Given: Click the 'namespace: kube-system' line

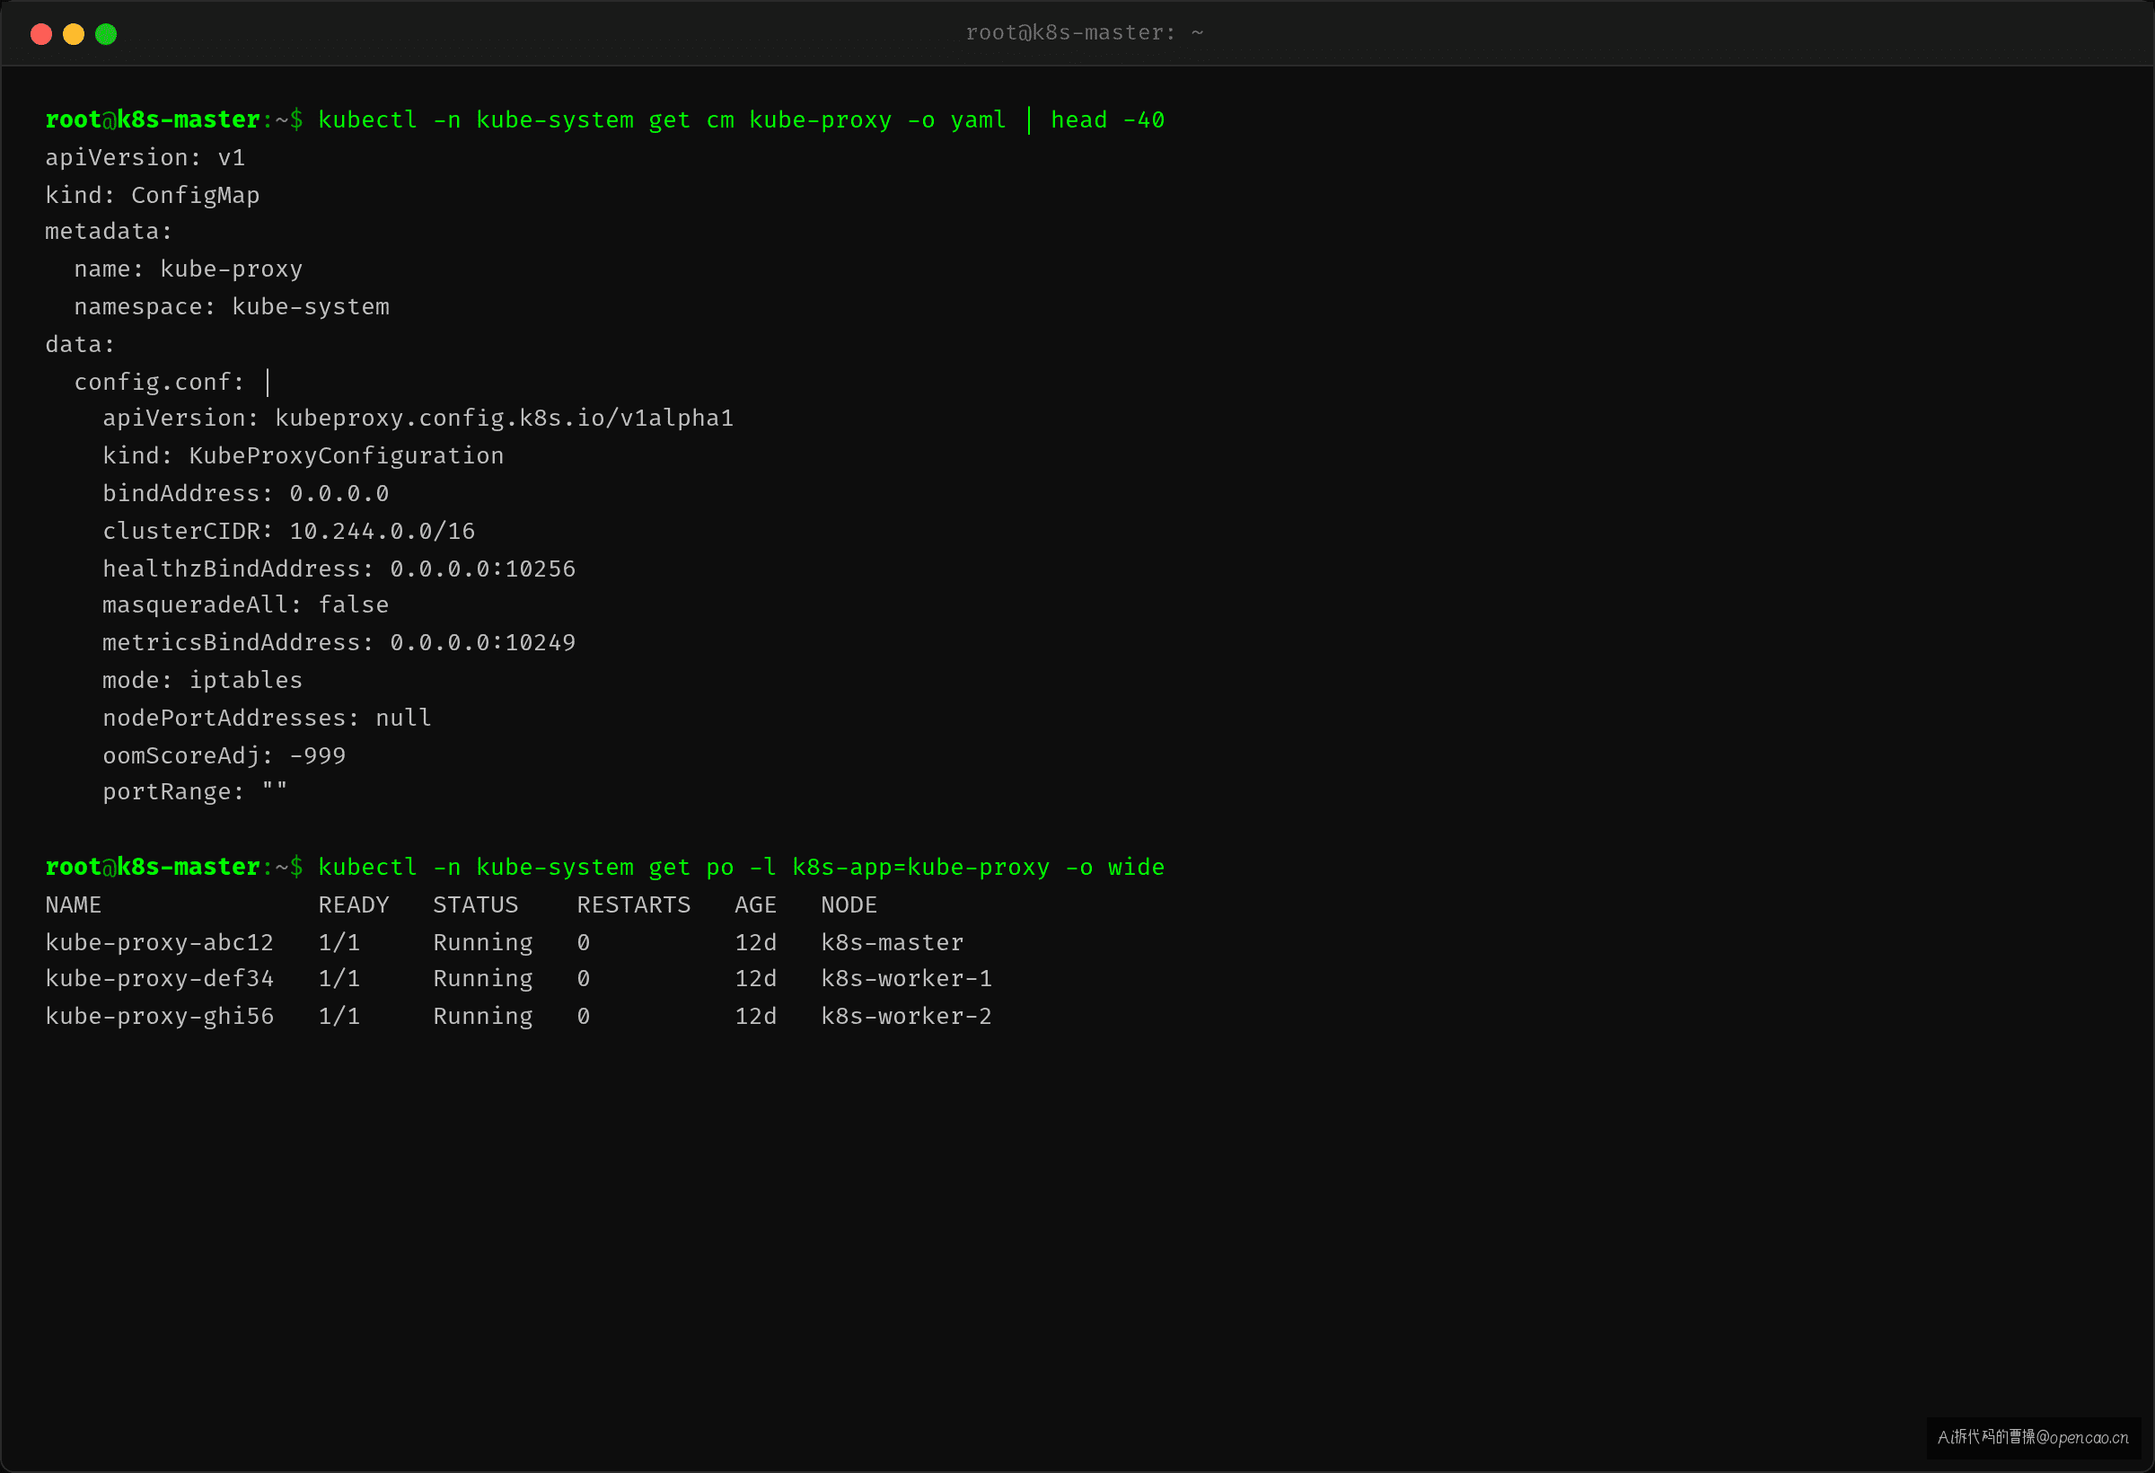Looking at the screenshot, I should pyautogui.click(x=232, y=307).
